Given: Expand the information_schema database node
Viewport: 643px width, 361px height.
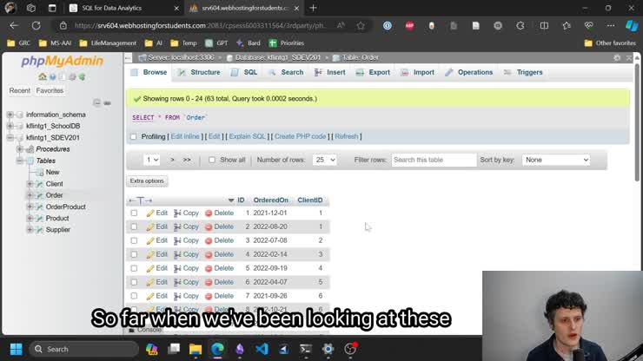Looking at the screenshot, I should [x=10, y=115].
